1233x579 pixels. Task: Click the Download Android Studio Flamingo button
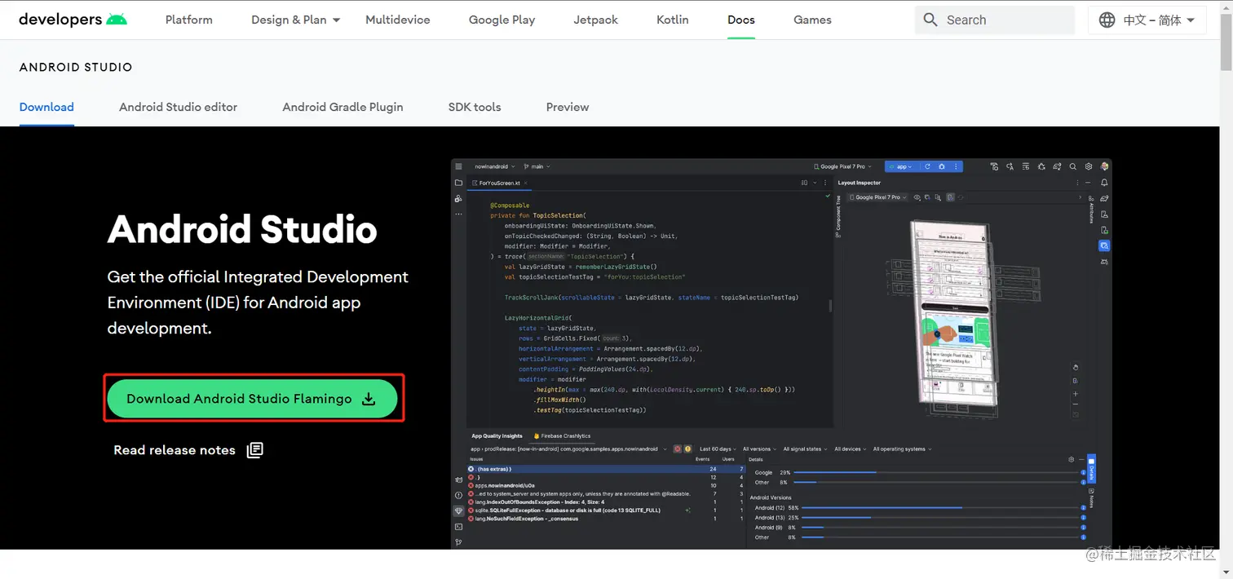point(253,399)
